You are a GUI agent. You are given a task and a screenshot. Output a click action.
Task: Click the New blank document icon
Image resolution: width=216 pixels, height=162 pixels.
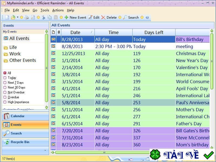[x=7, y=17]
